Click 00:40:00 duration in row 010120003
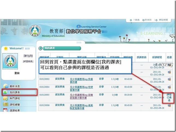 [x=128, y=79]
